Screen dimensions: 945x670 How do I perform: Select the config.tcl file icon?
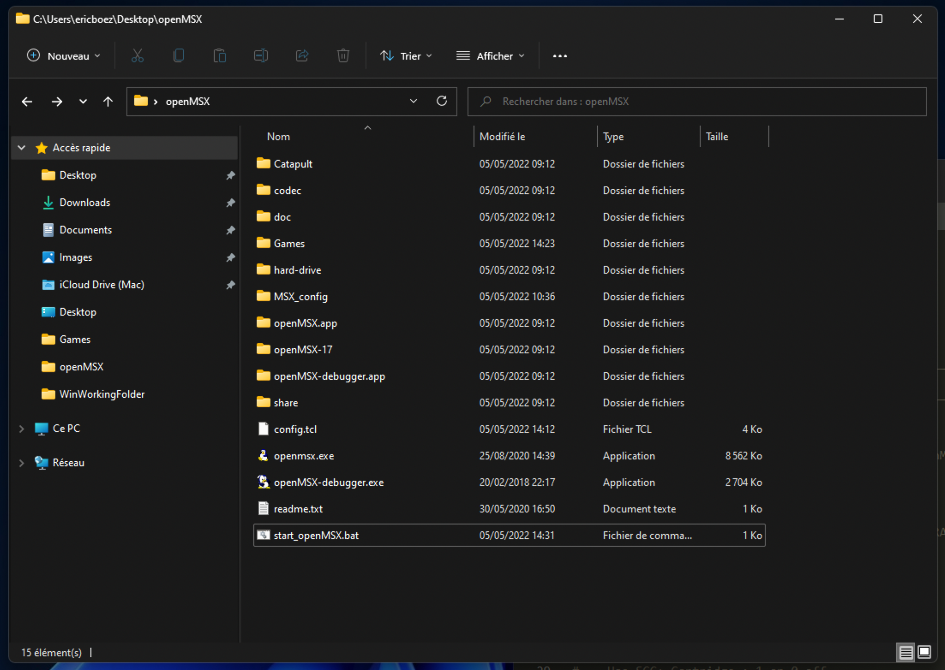pos(263,429)
